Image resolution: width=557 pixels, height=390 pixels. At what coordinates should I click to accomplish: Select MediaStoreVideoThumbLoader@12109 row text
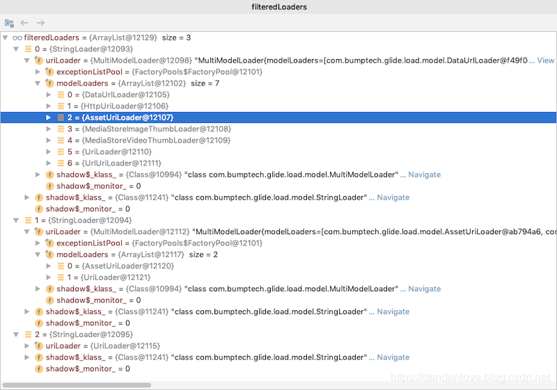click(149, 140)
